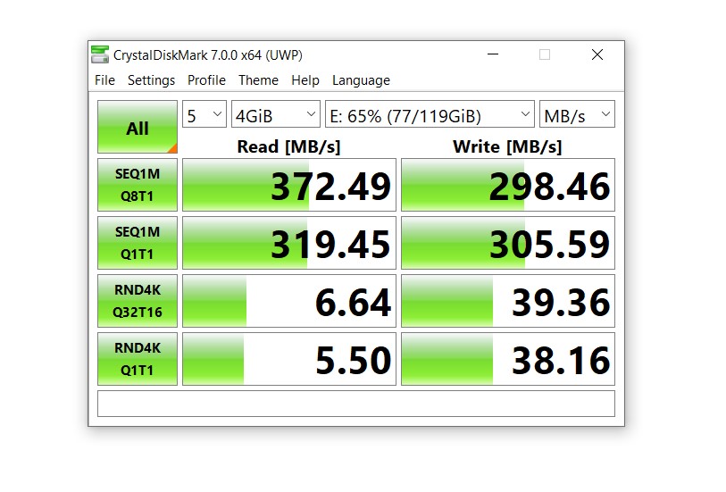Viewport: 726px width, 492px height.
Task: Open the Help menu
Action: 305,80
